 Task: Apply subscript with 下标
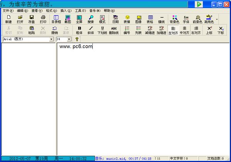pos(221,30)
